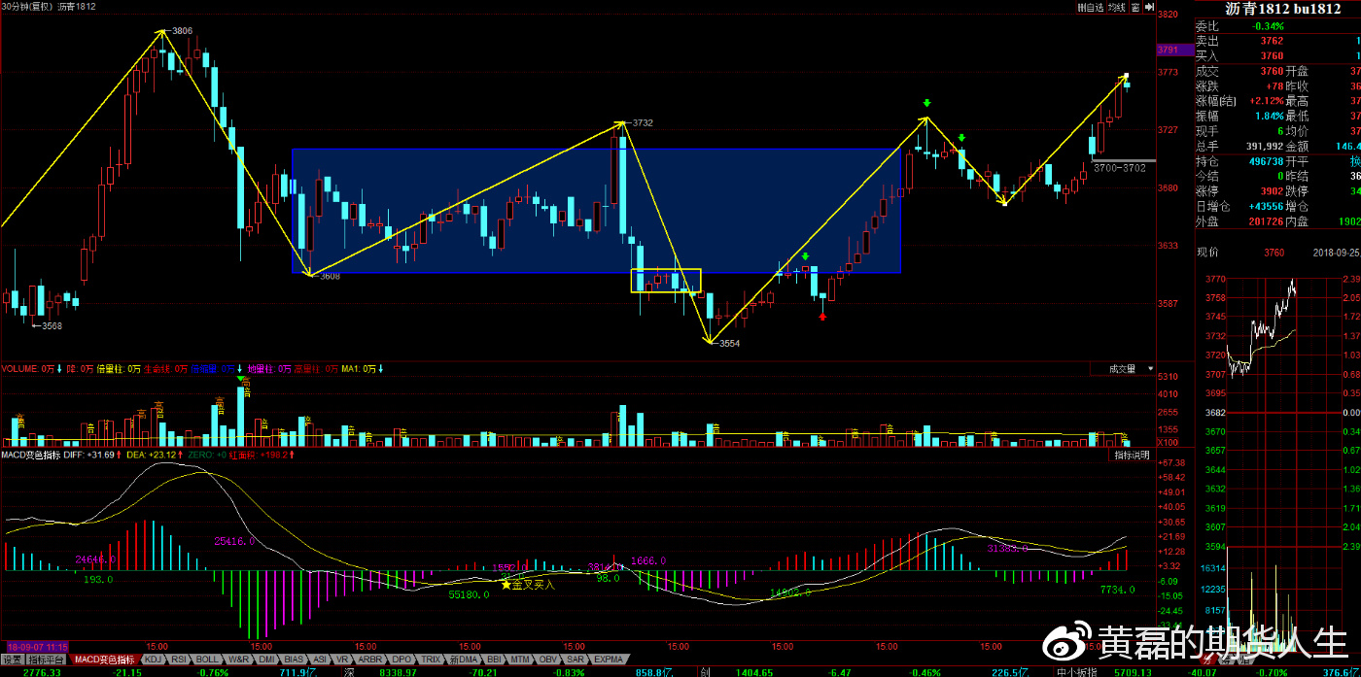Image resolution: width=1361 pixels, height=677 pixels.
Task: Select the MACD变色指标 tab
Action: coord(105,659)
